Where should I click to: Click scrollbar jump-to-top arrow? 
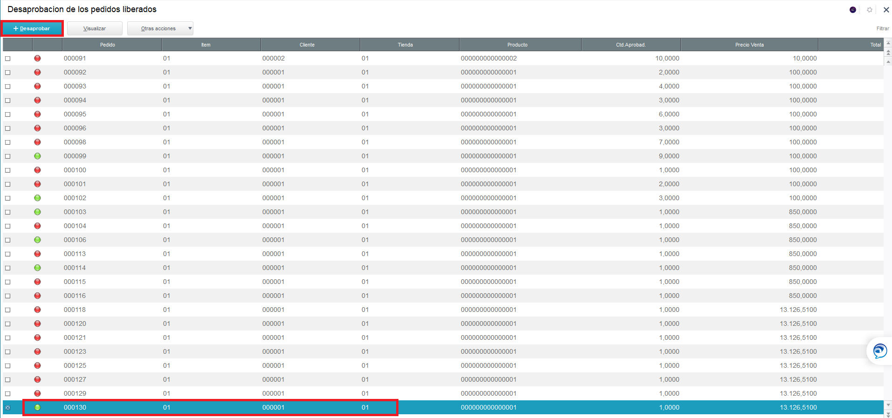pos(888,42)
